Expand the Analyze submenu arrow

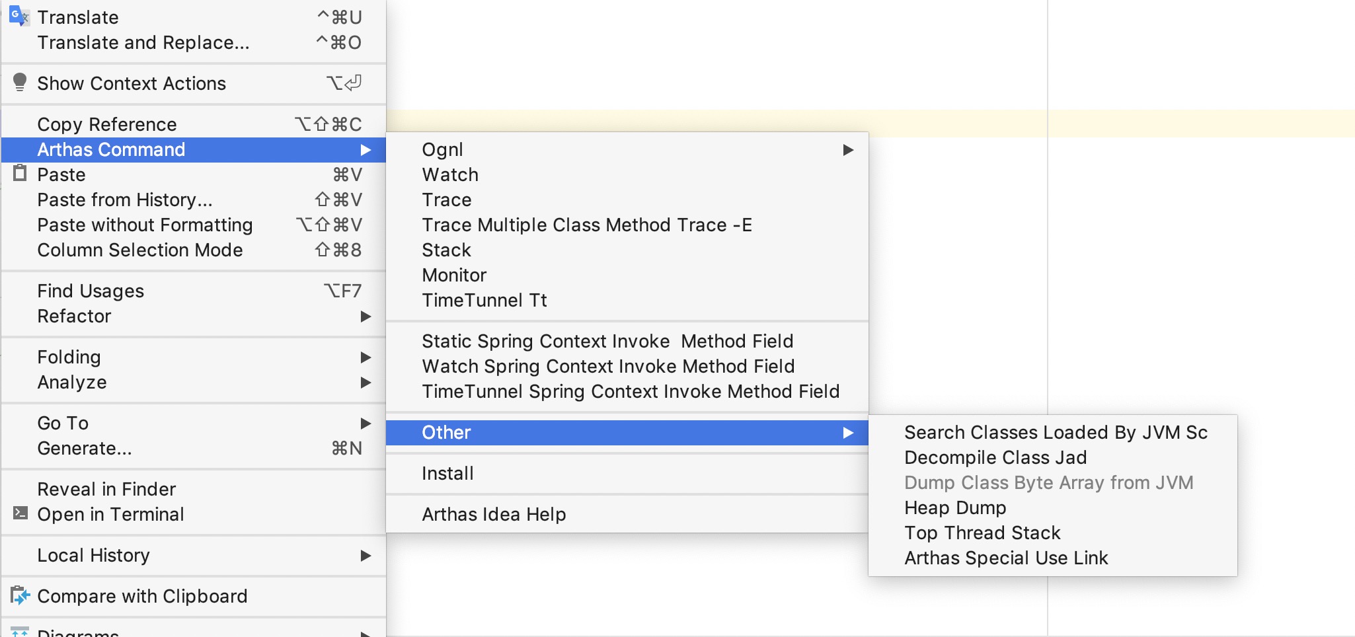366,383
